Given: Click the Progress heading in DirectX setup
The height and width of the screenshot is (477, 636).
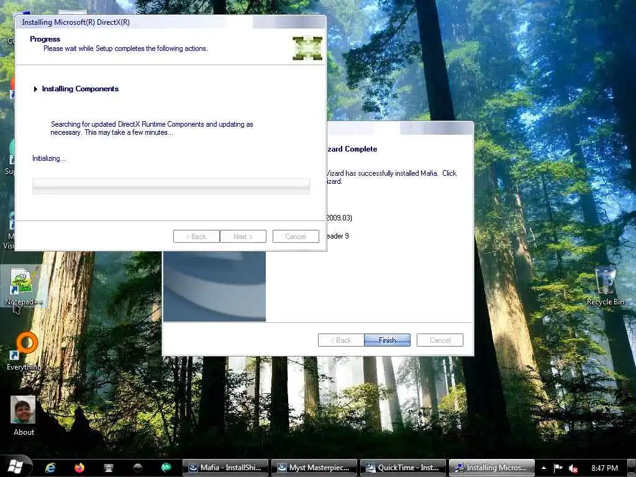Looking at the screenshot, I should pyautogui.click(x=45, y=39).
